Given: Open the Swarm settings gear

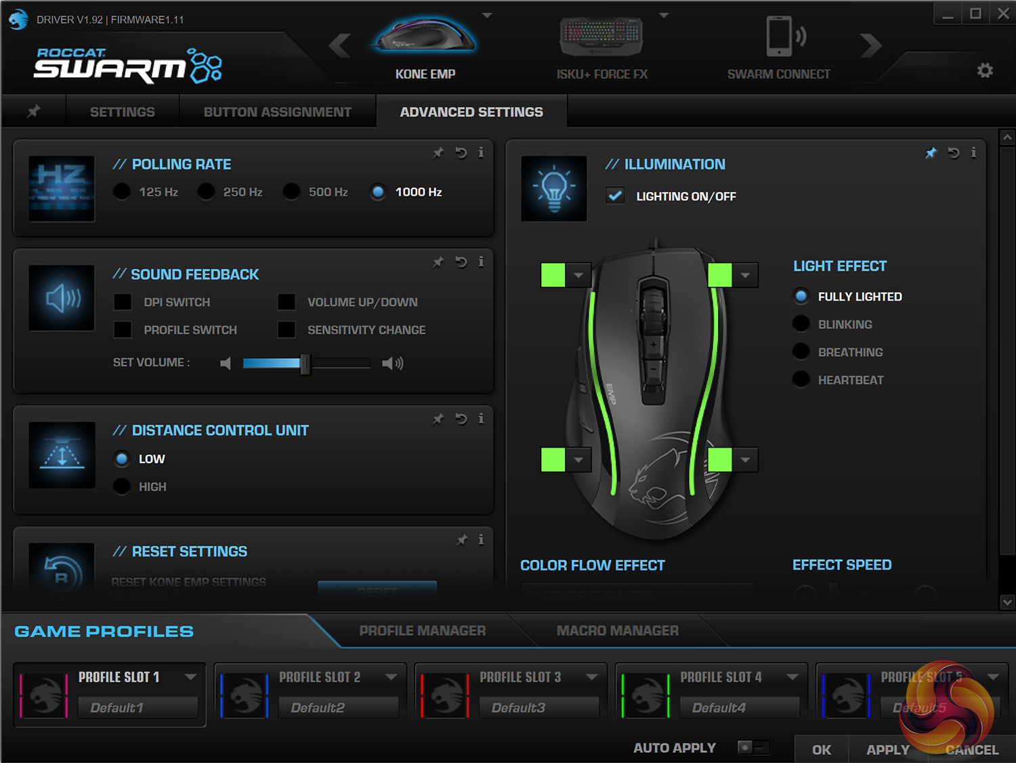Looking at the screenshot, I should click(x=985, y=70).
